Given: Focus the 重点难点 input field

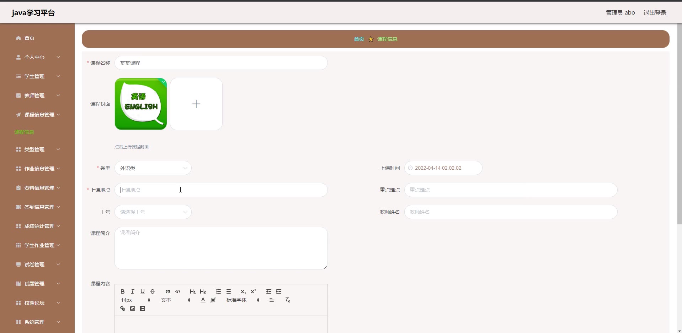Looking at the screenshot, I should (511, 190).
